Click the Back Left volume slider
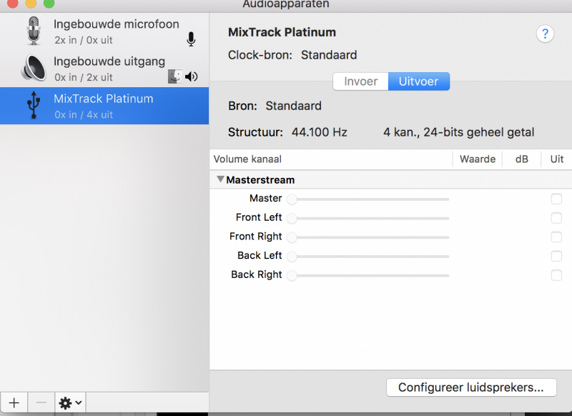This screenshot has width=572, height=416. point(368,257)
